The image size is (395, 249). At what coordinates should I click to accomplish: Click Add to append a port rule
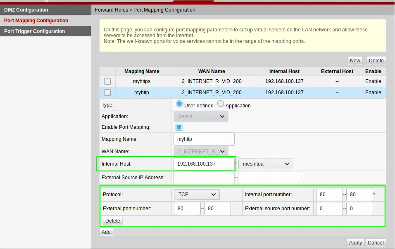(x=106, y=232)
